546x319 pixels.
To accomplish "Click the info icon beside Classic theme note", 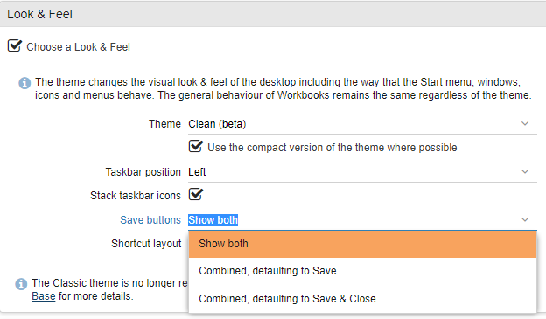I will point(21,284).
